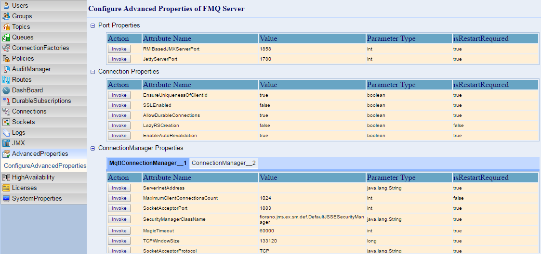Invoke the ServerInetAddress attribute
This screenshot has height=254, width=541.
(x=119, y=188)
